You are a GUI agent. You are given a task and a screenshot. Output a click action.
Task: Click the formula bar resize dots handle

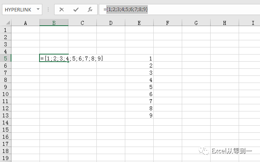click(x=48, y=9)
